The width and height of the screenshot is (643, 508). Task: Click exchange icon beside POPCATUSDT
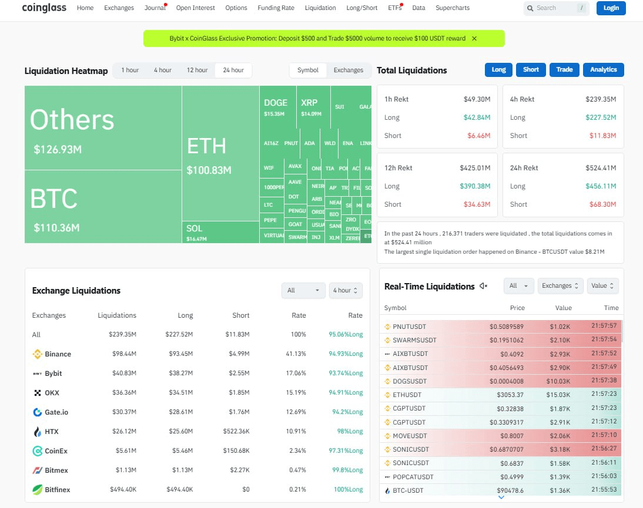tap(387, 477)
